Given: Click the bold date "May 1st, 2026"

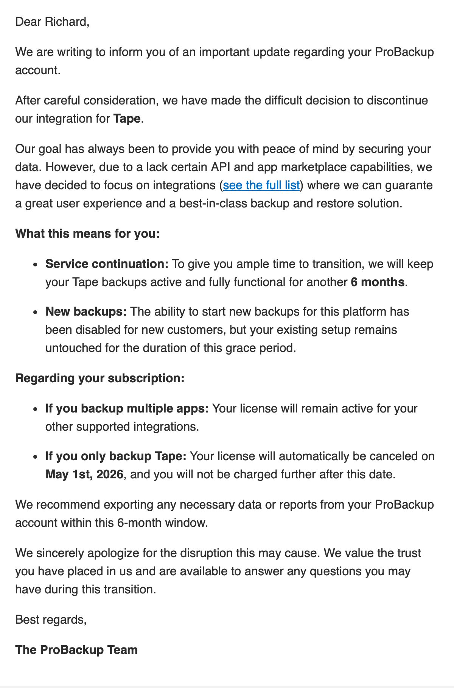Looking at the screenshot, I should pyautogui.click(x=84, y=475).
